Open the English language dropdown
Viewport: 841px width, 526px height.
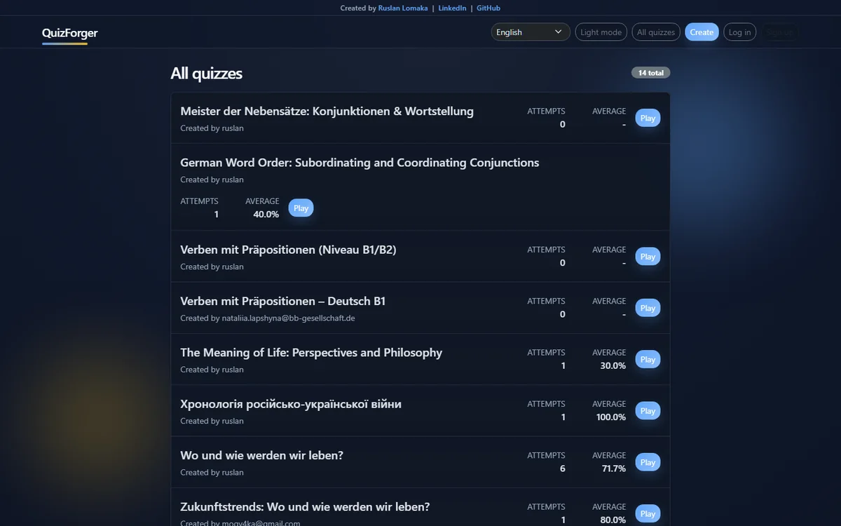pyautogui.click(x=531, y=32)
